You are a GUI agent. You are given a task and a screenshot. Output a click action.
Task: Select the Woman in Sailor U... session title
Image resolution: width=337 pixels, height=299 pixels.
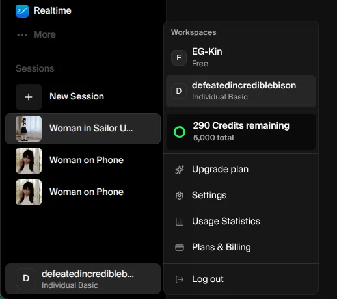[x=91, y=128]
